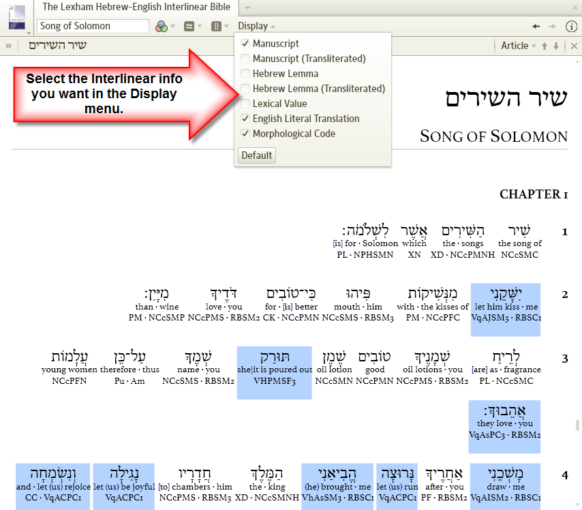582x510 pixels.
Task: Click verse number 3
Action: (x=564, y=359)
